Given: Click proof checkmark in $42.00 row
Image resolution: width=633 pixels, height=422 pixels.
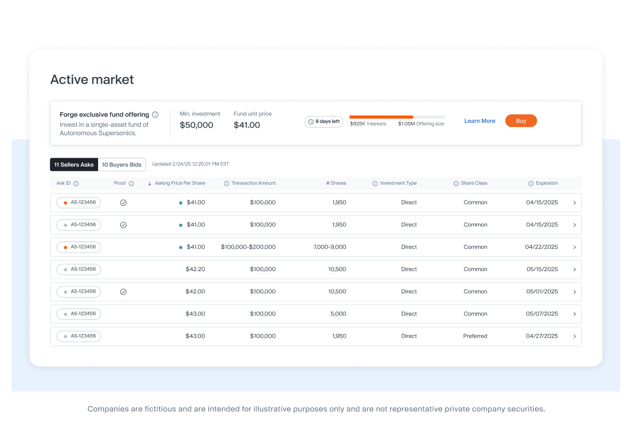Looking at the screenshot, I should (x=123, y=292).
